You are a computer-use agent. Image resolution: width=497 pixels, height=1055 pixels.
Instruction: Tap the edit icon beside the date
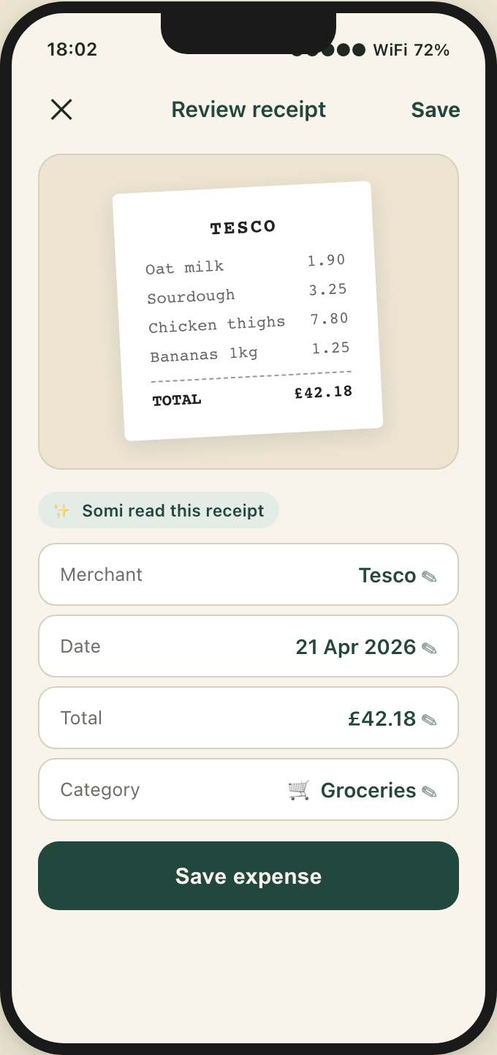click(431, 647)
